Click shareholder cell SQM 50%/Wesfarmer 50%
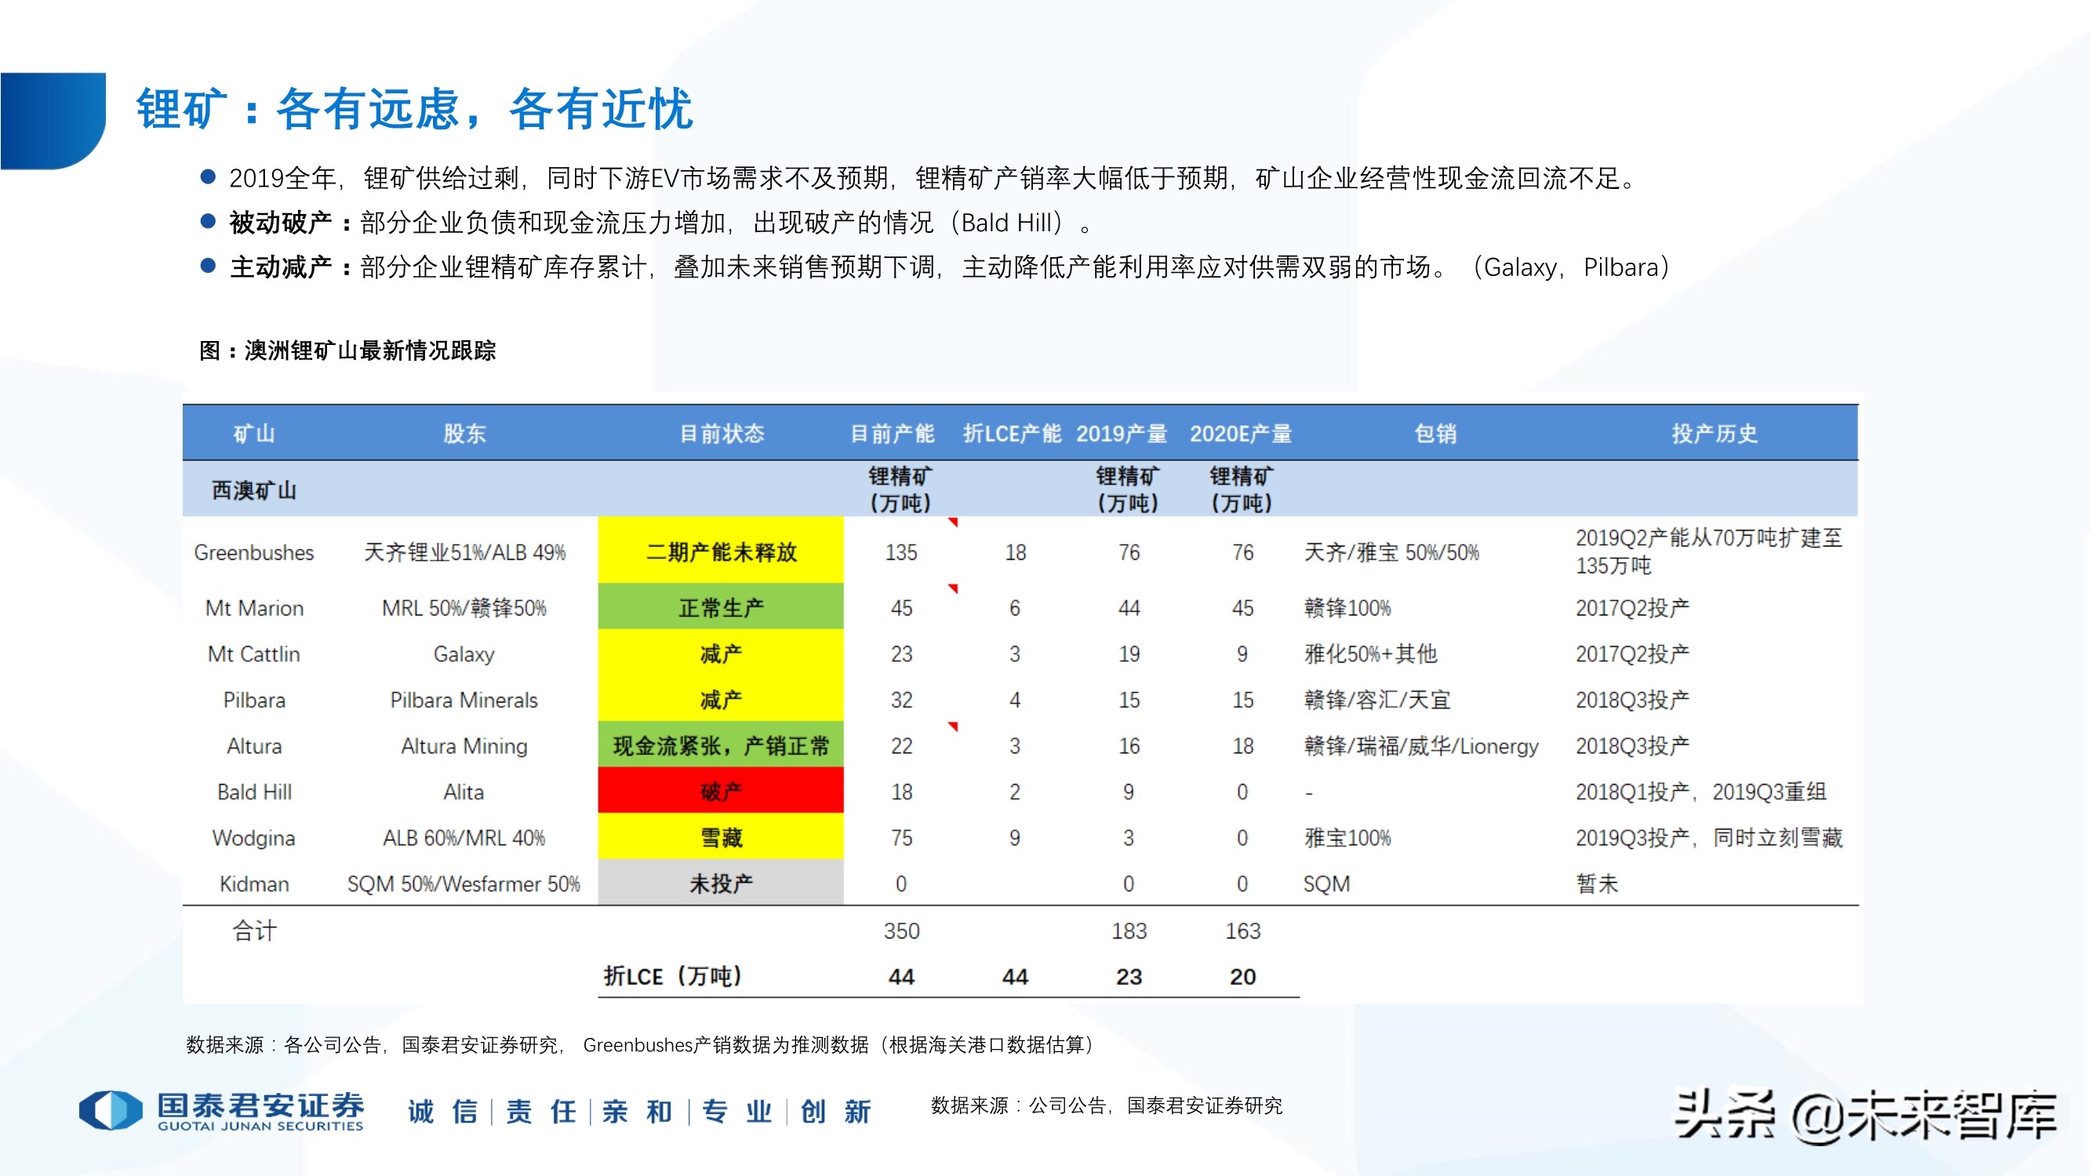Image resolution: width=2091 pixels, height=1176 pixels. [464, 884]
